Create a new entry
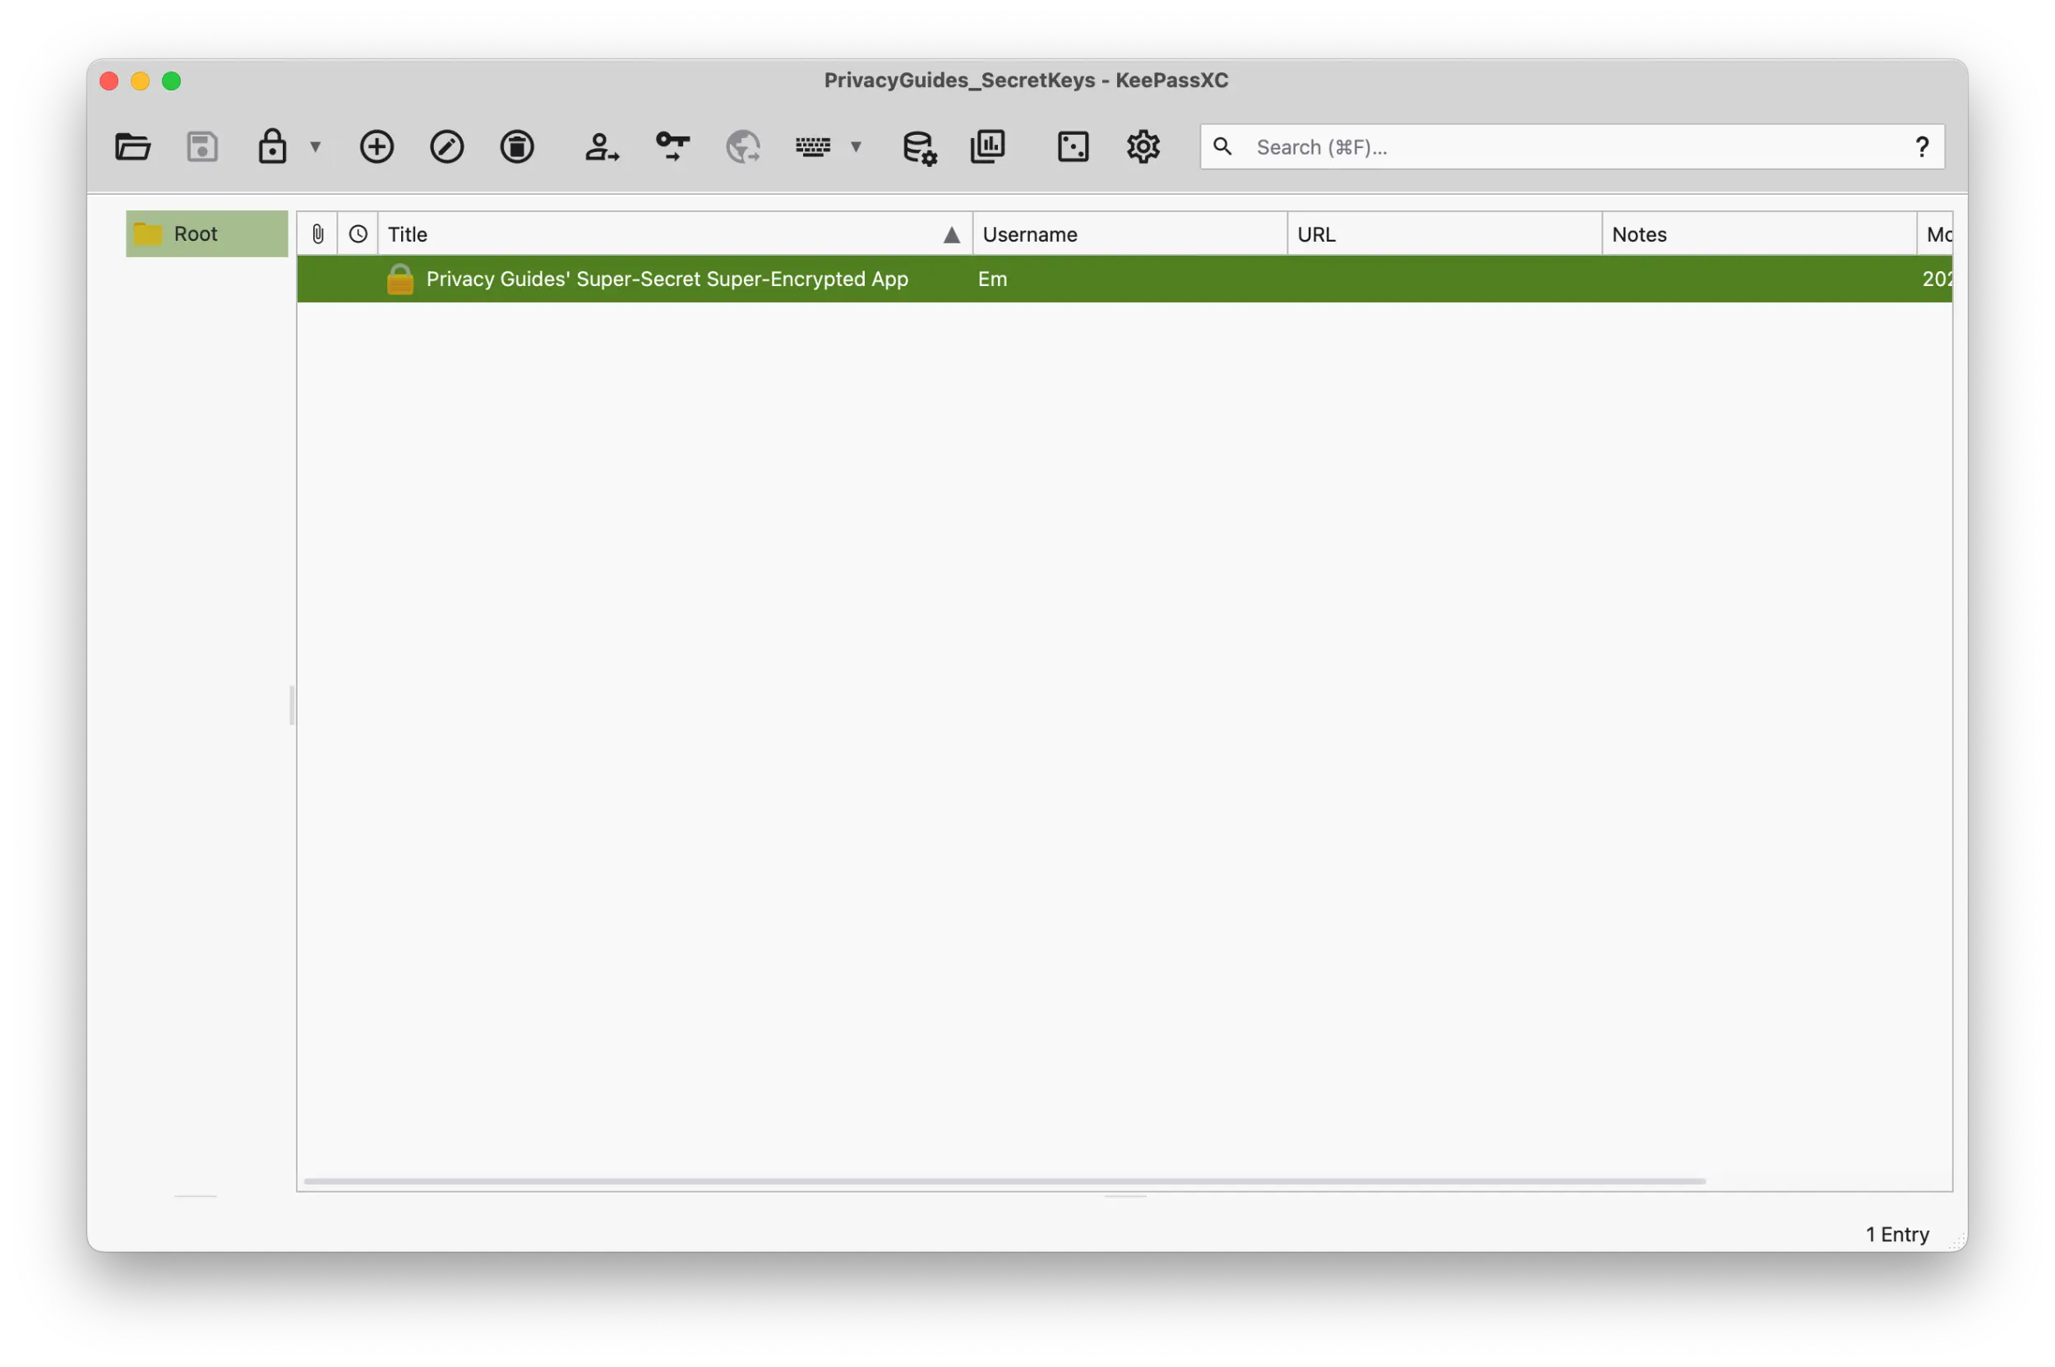The height and width of the screenshot is (1367, 2055). pyautogui.click(x=376, y=146)
